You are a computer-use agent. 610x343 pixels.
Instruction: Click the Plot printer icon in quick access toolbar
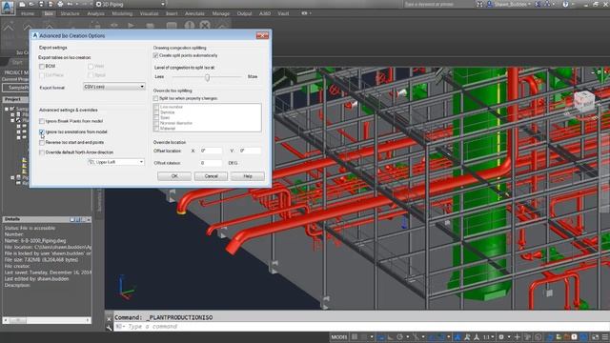tap(60, 4)
